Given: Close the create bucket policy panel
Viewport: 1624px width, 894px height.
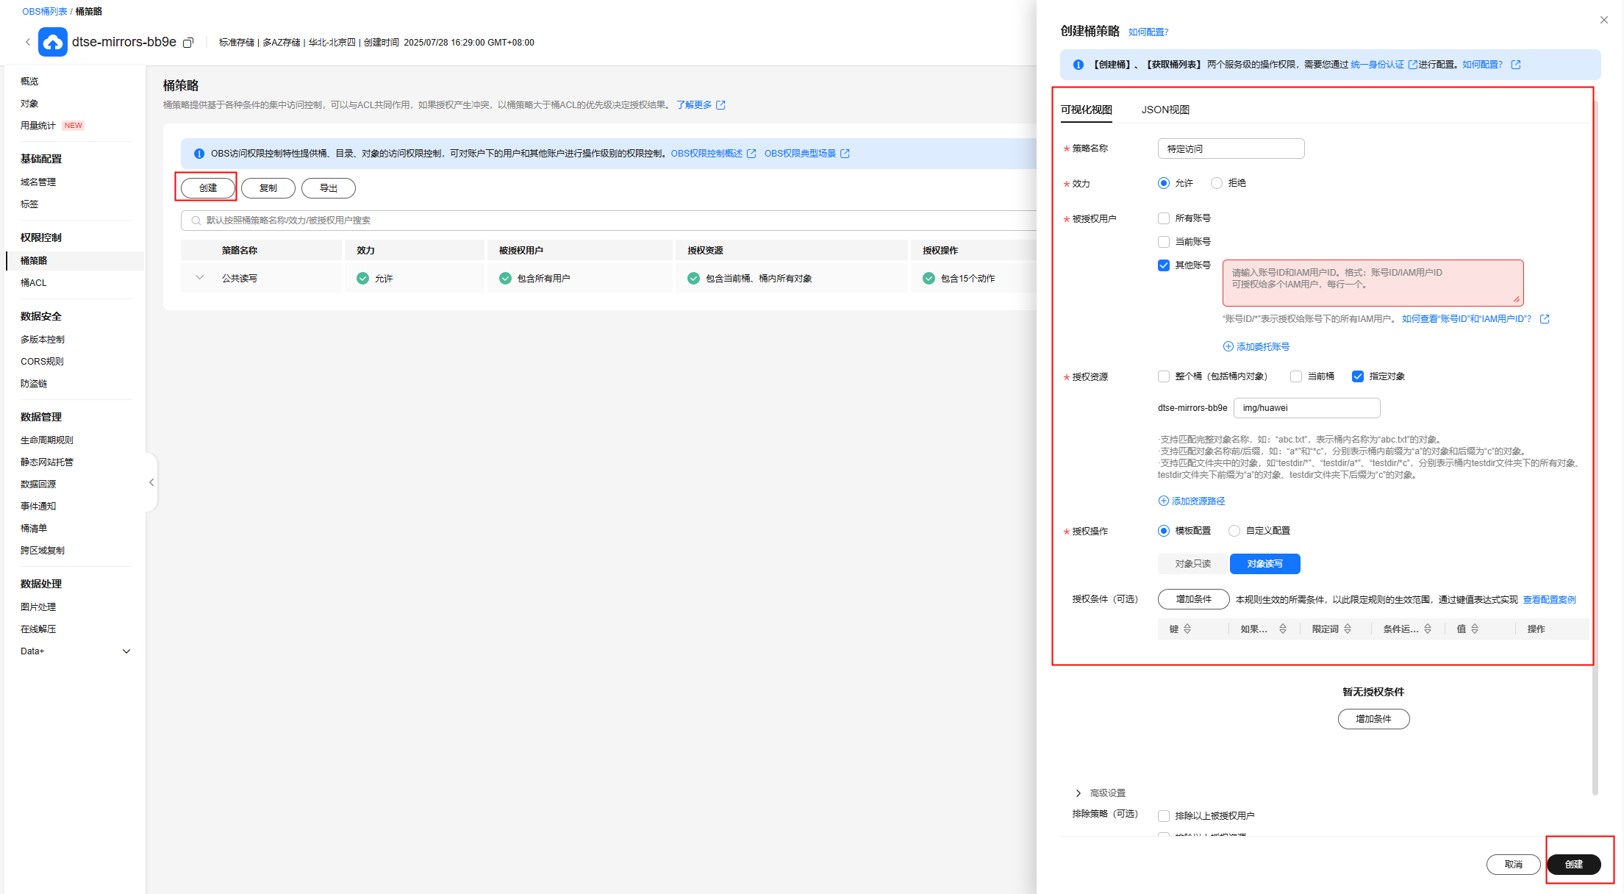Looking at the screenshot, I should (x=1603, y=20).
